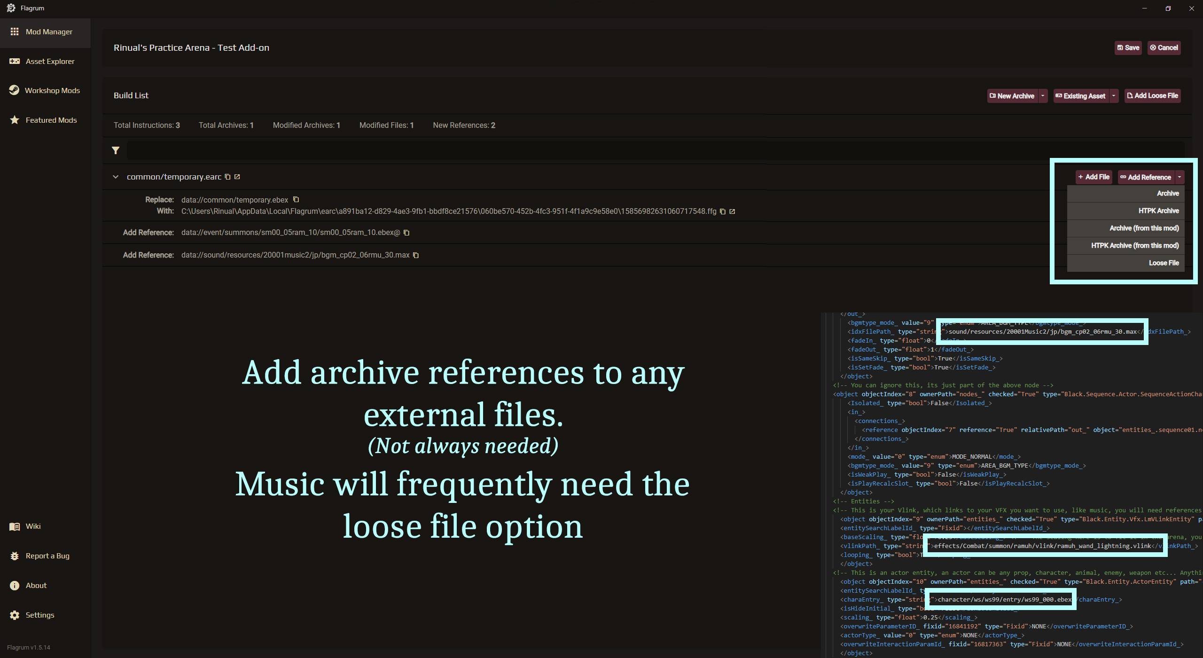
Task: Copy the data://common/temporary.ebex path
Action: click(x=296, y=199)
